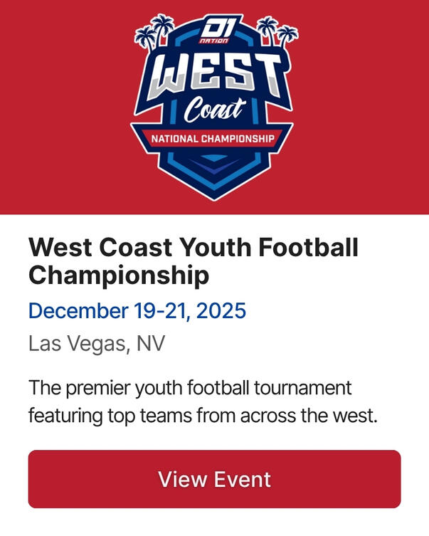
Task: Select the December 19-21, 2025 date
Action: coord(137,311)
